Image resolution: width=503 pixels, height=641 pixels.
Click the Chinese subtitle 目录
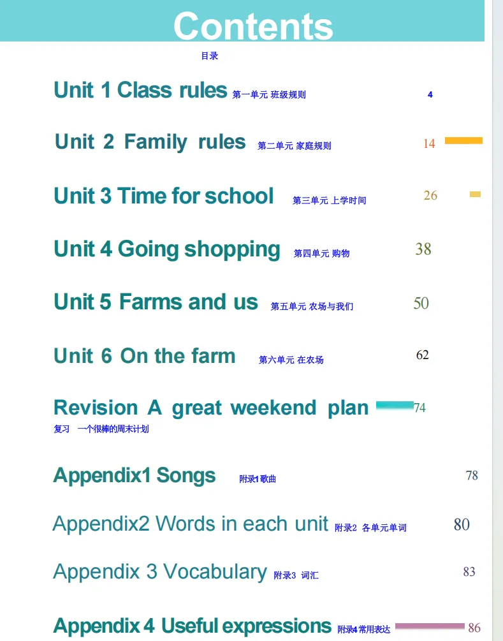[x=210, y=56]
